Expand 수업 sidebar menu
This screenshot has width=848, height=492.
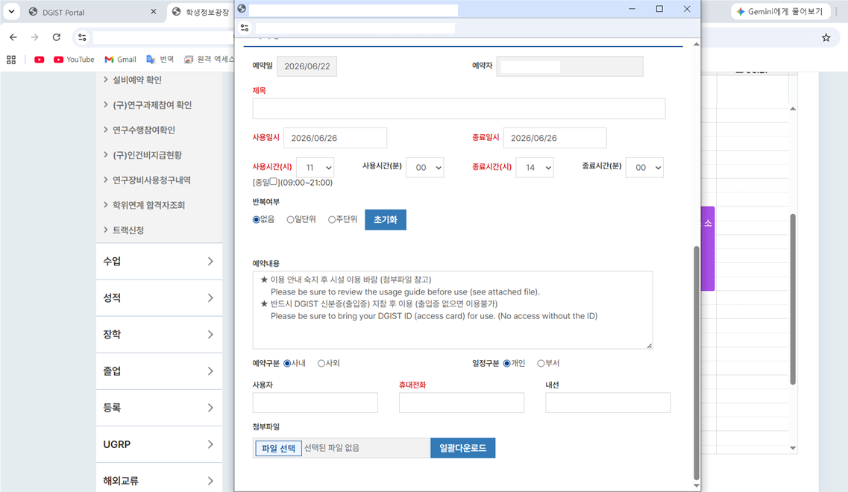(159, 261)
